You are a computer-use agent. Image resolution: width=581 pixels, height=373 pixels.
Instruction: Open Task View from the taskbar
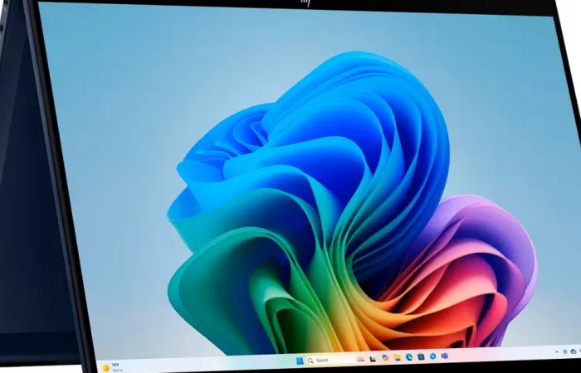pyautogui.click(x=373, y=359)
